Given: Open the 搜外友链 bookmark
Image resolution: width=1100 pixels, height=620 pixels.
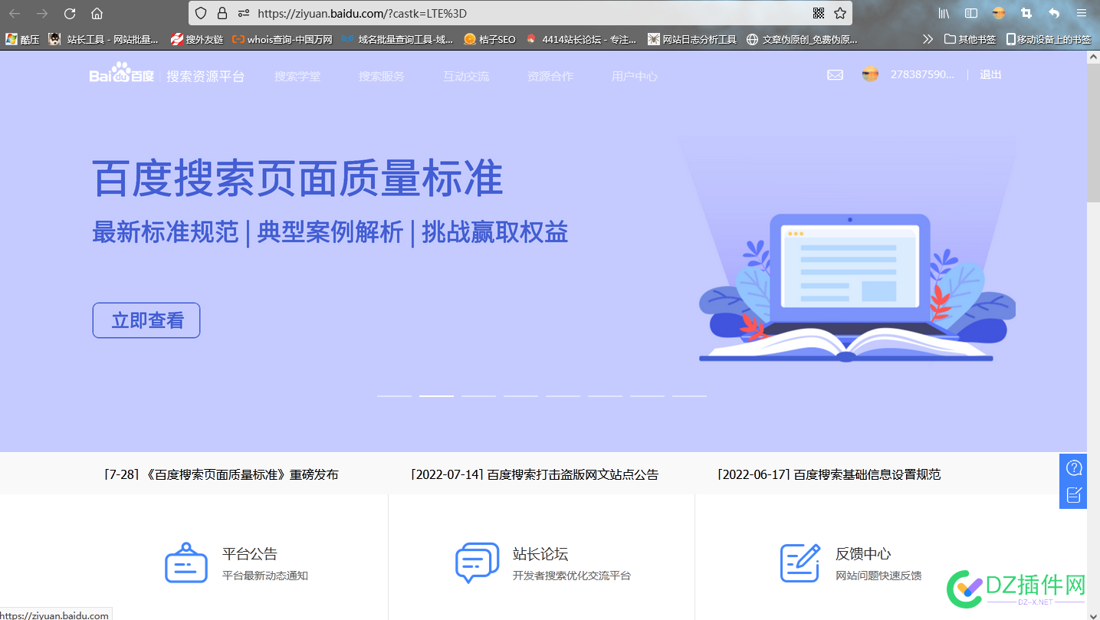Looking at the screenshot, I should (x=197, y=39).
